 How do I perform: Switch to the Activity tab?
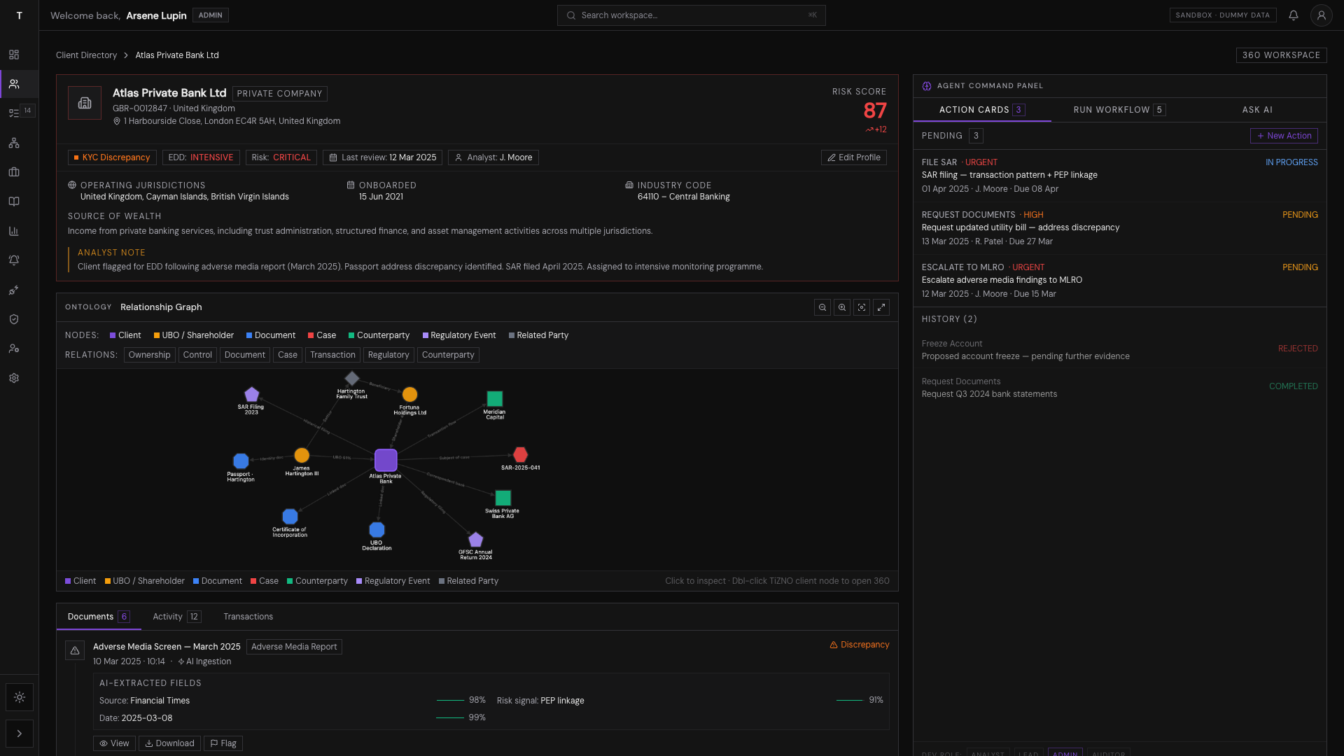167,617
